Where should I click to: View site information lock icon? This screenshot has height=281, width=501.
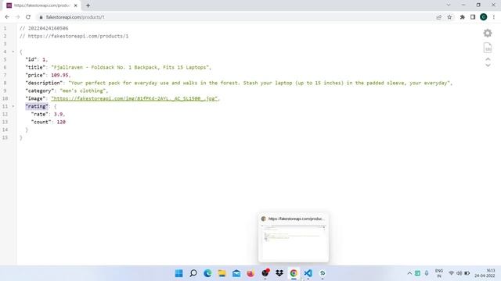pyautogui.click(x=41, y=17)
